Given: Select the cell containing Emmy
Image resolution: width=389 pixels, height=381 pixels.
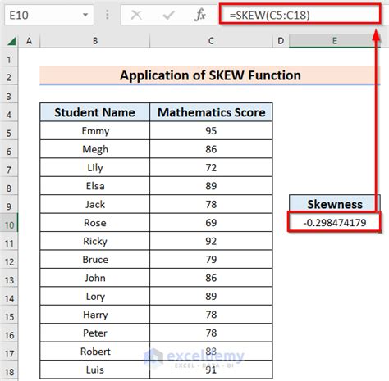Looking at the screenshot, I should 95,131.
